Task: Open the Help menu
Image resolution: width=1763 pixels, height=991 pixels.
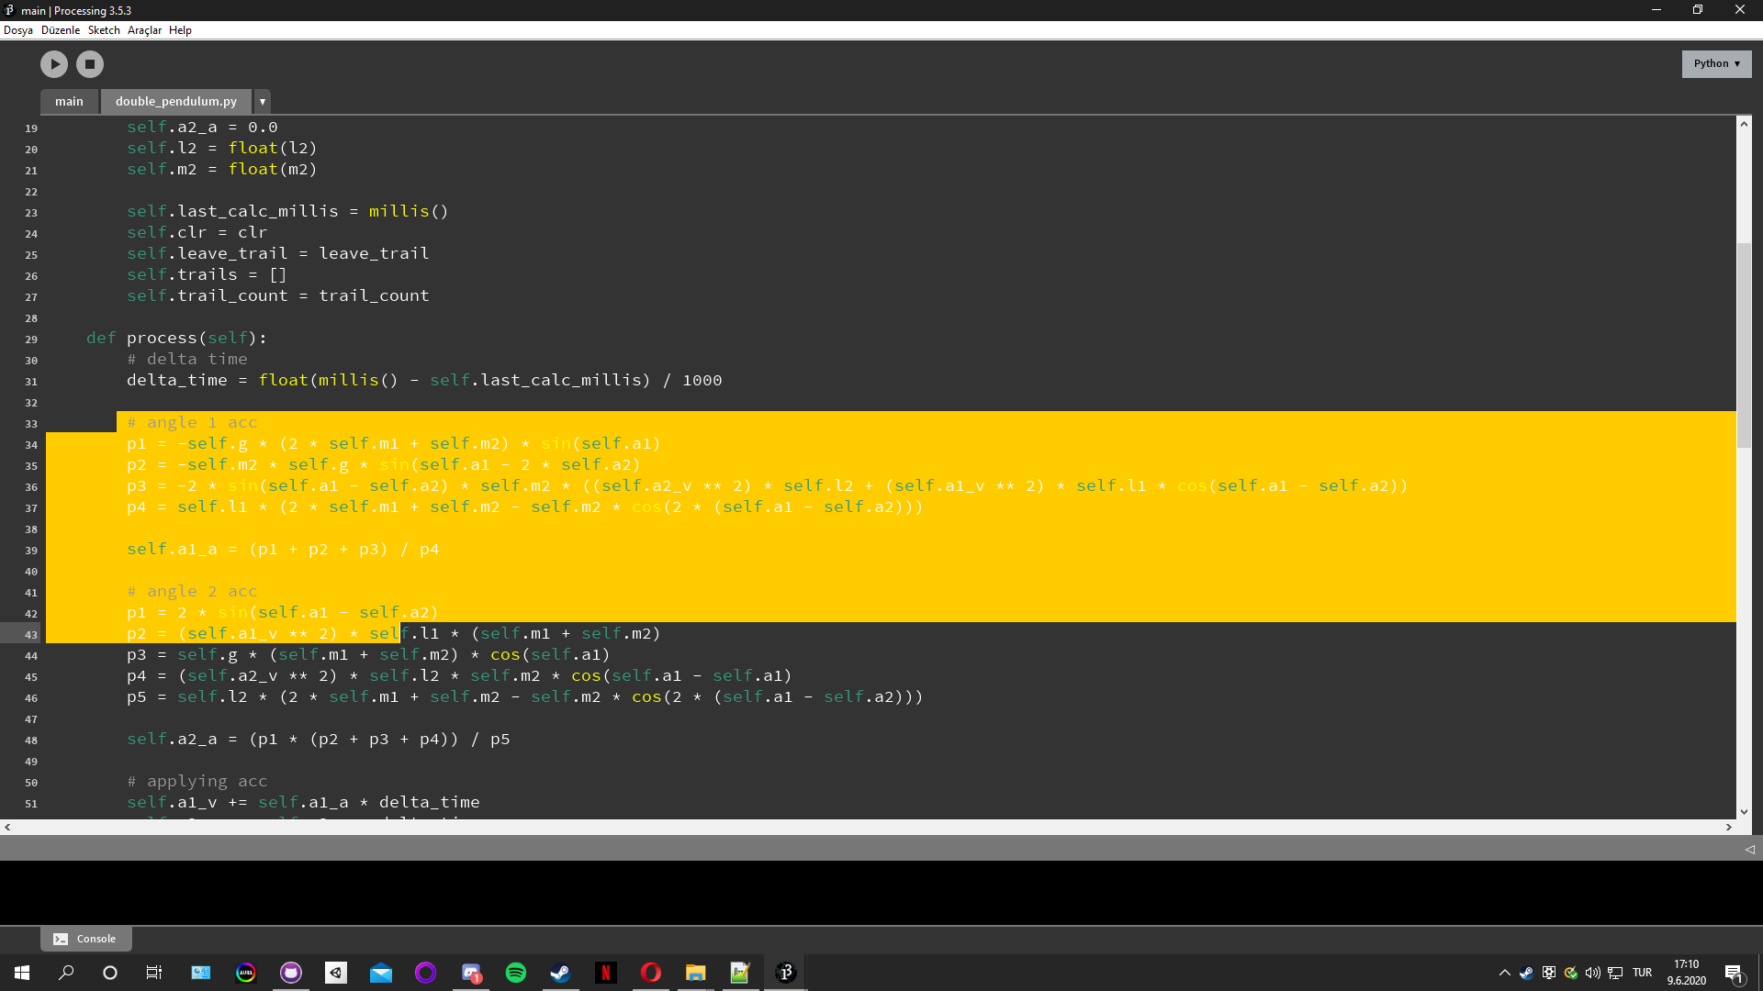Action: coord(180,30)
